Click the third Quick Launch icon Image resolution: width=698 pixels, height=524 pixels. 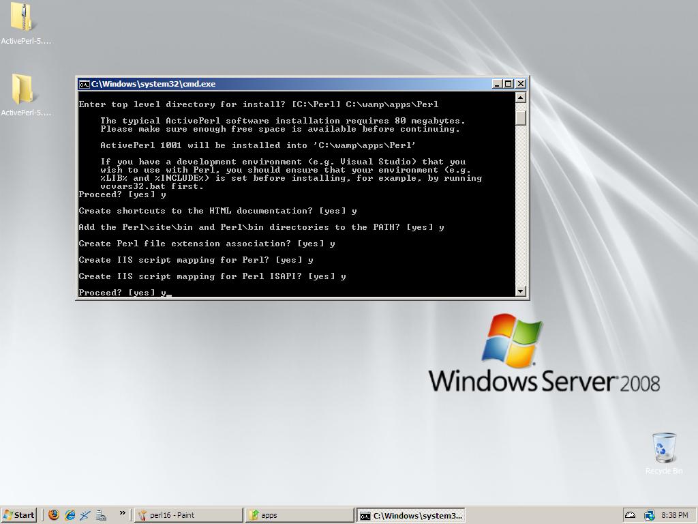pos(85,515)
